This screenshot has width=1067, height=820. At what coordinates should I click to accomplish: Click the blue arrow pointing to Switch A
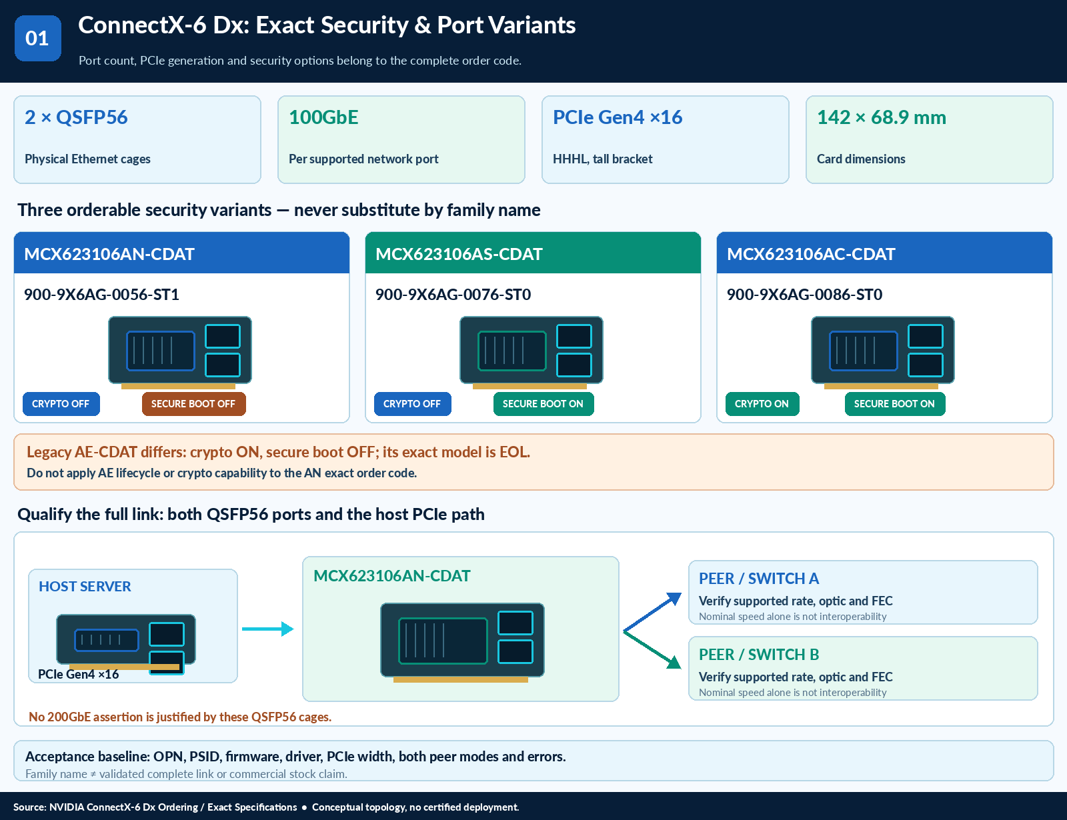tap(652, 611)
